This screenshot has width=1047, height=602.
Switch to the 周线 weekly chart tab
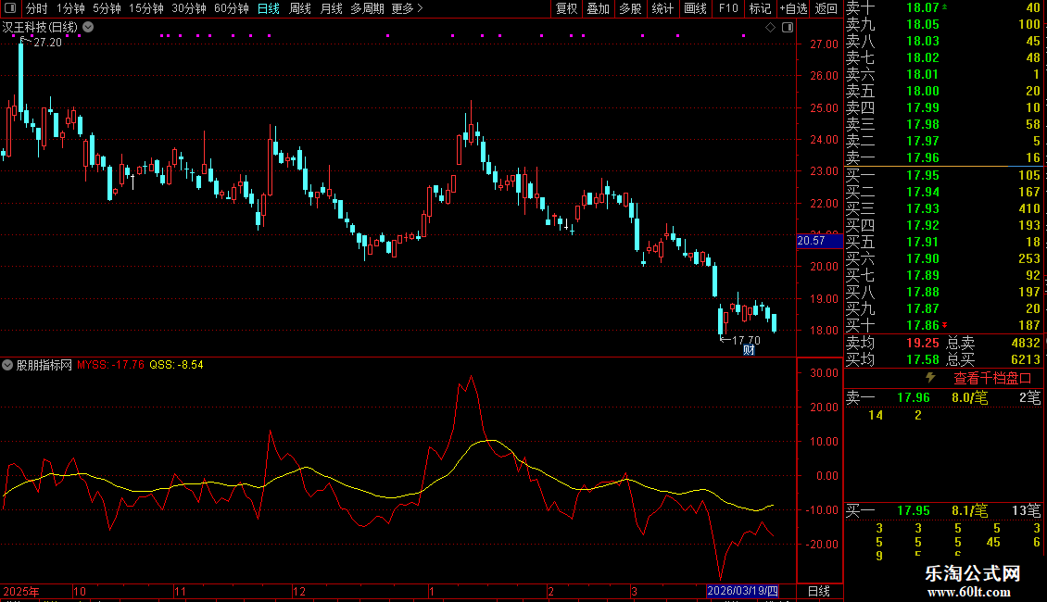pyautogui.click(x=300, y=8)
